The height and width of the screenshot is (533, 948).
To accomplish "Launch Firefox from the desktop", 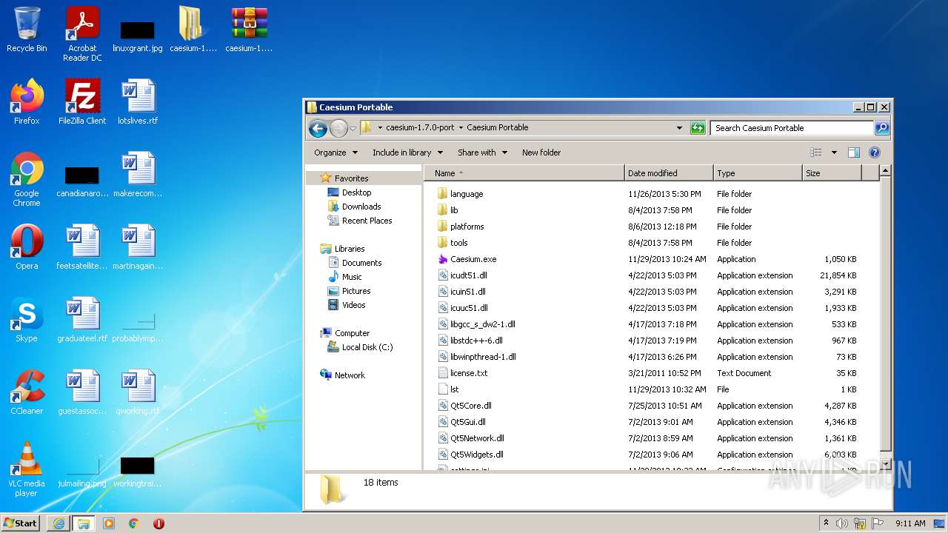I will [x=27, y=102].
